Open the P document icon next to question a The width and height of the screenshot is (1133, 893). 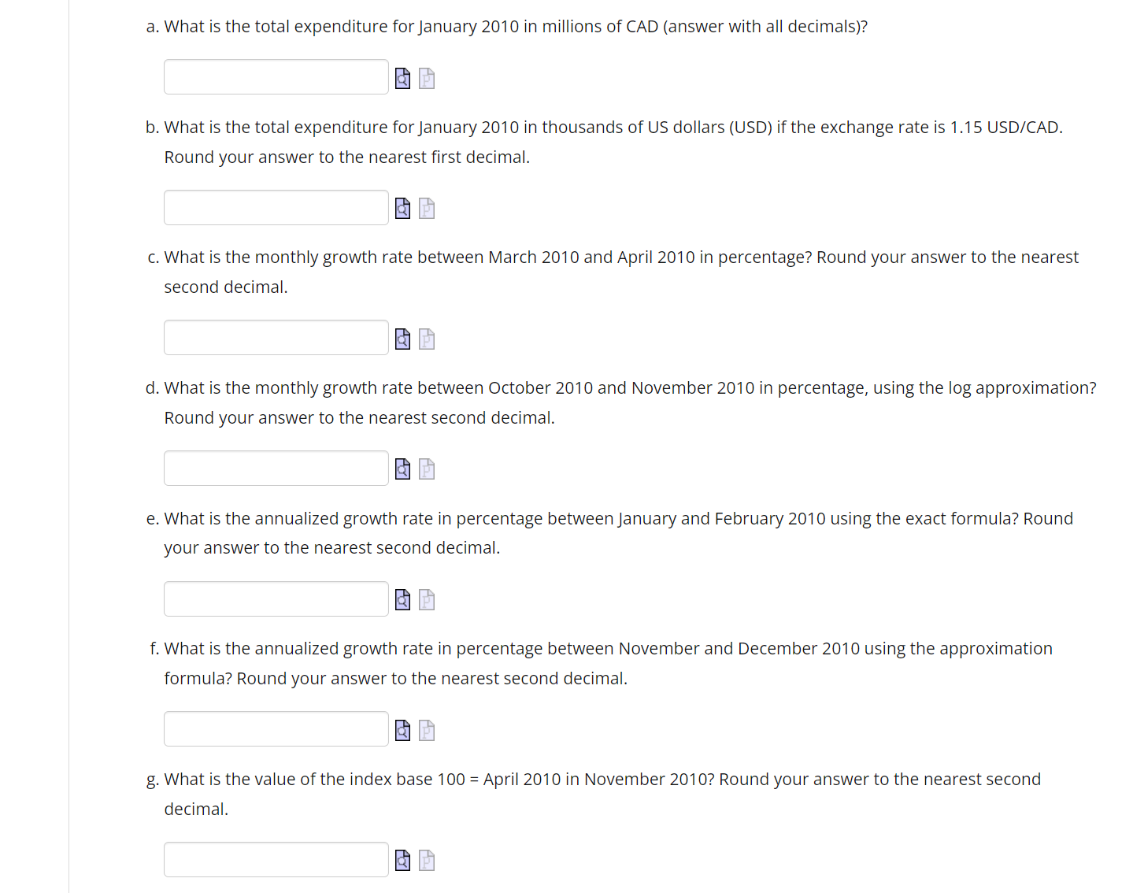coord(426,78)
